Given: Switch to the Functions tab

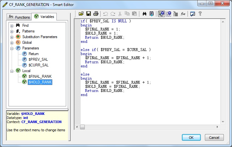Looking at the screenshot, I should (19, 17).
